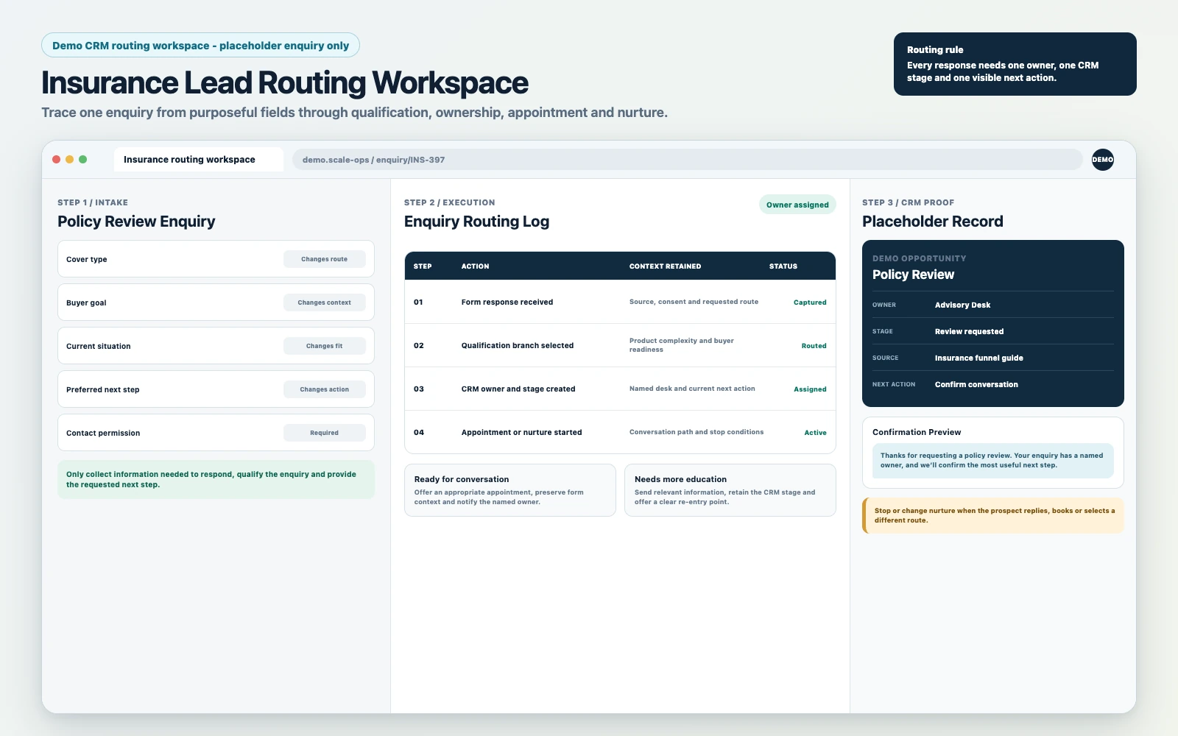Open the Ready for conversation card

click(510, 490)
